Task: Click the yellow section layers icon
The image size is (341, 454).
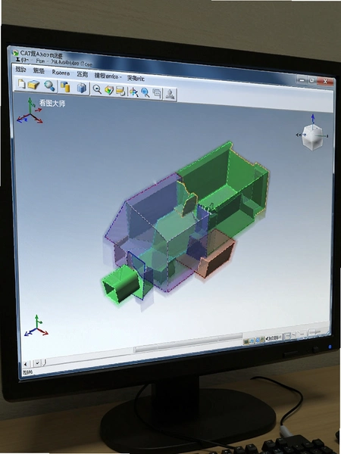Action: click(x=120, y=92)
